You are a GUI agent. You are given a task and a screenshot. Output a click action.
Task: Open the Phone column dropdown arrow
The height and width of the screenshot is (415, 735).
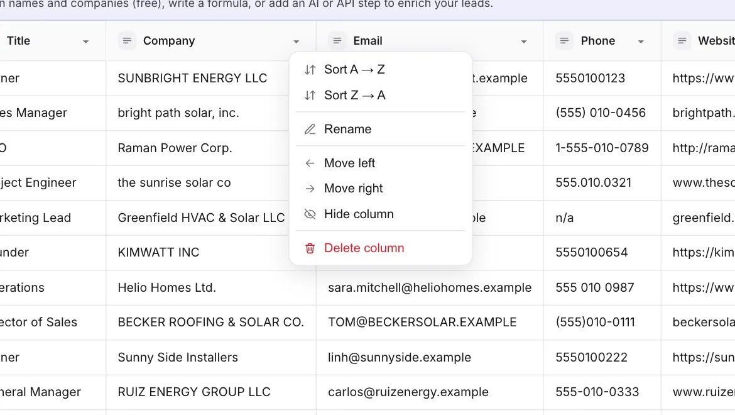(x=641, y=41)
